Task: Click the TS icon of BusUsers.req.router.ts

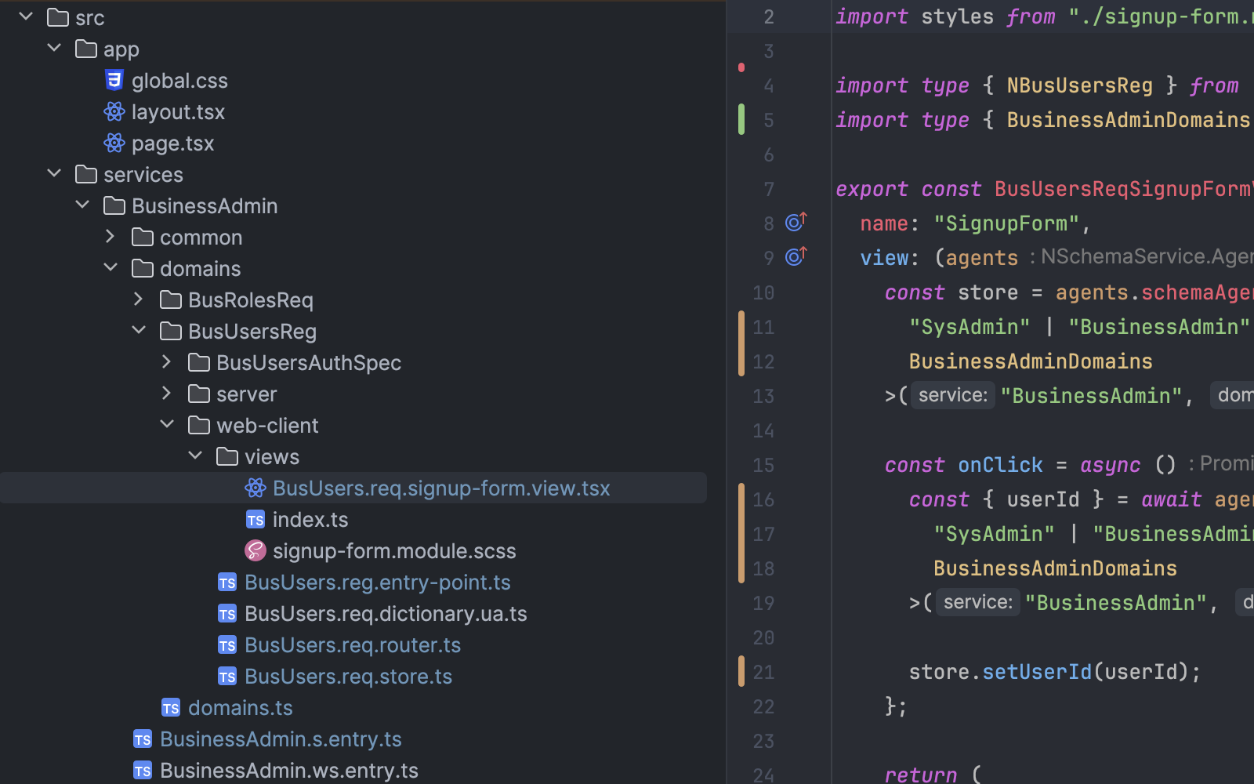Action: click(227, 645)
